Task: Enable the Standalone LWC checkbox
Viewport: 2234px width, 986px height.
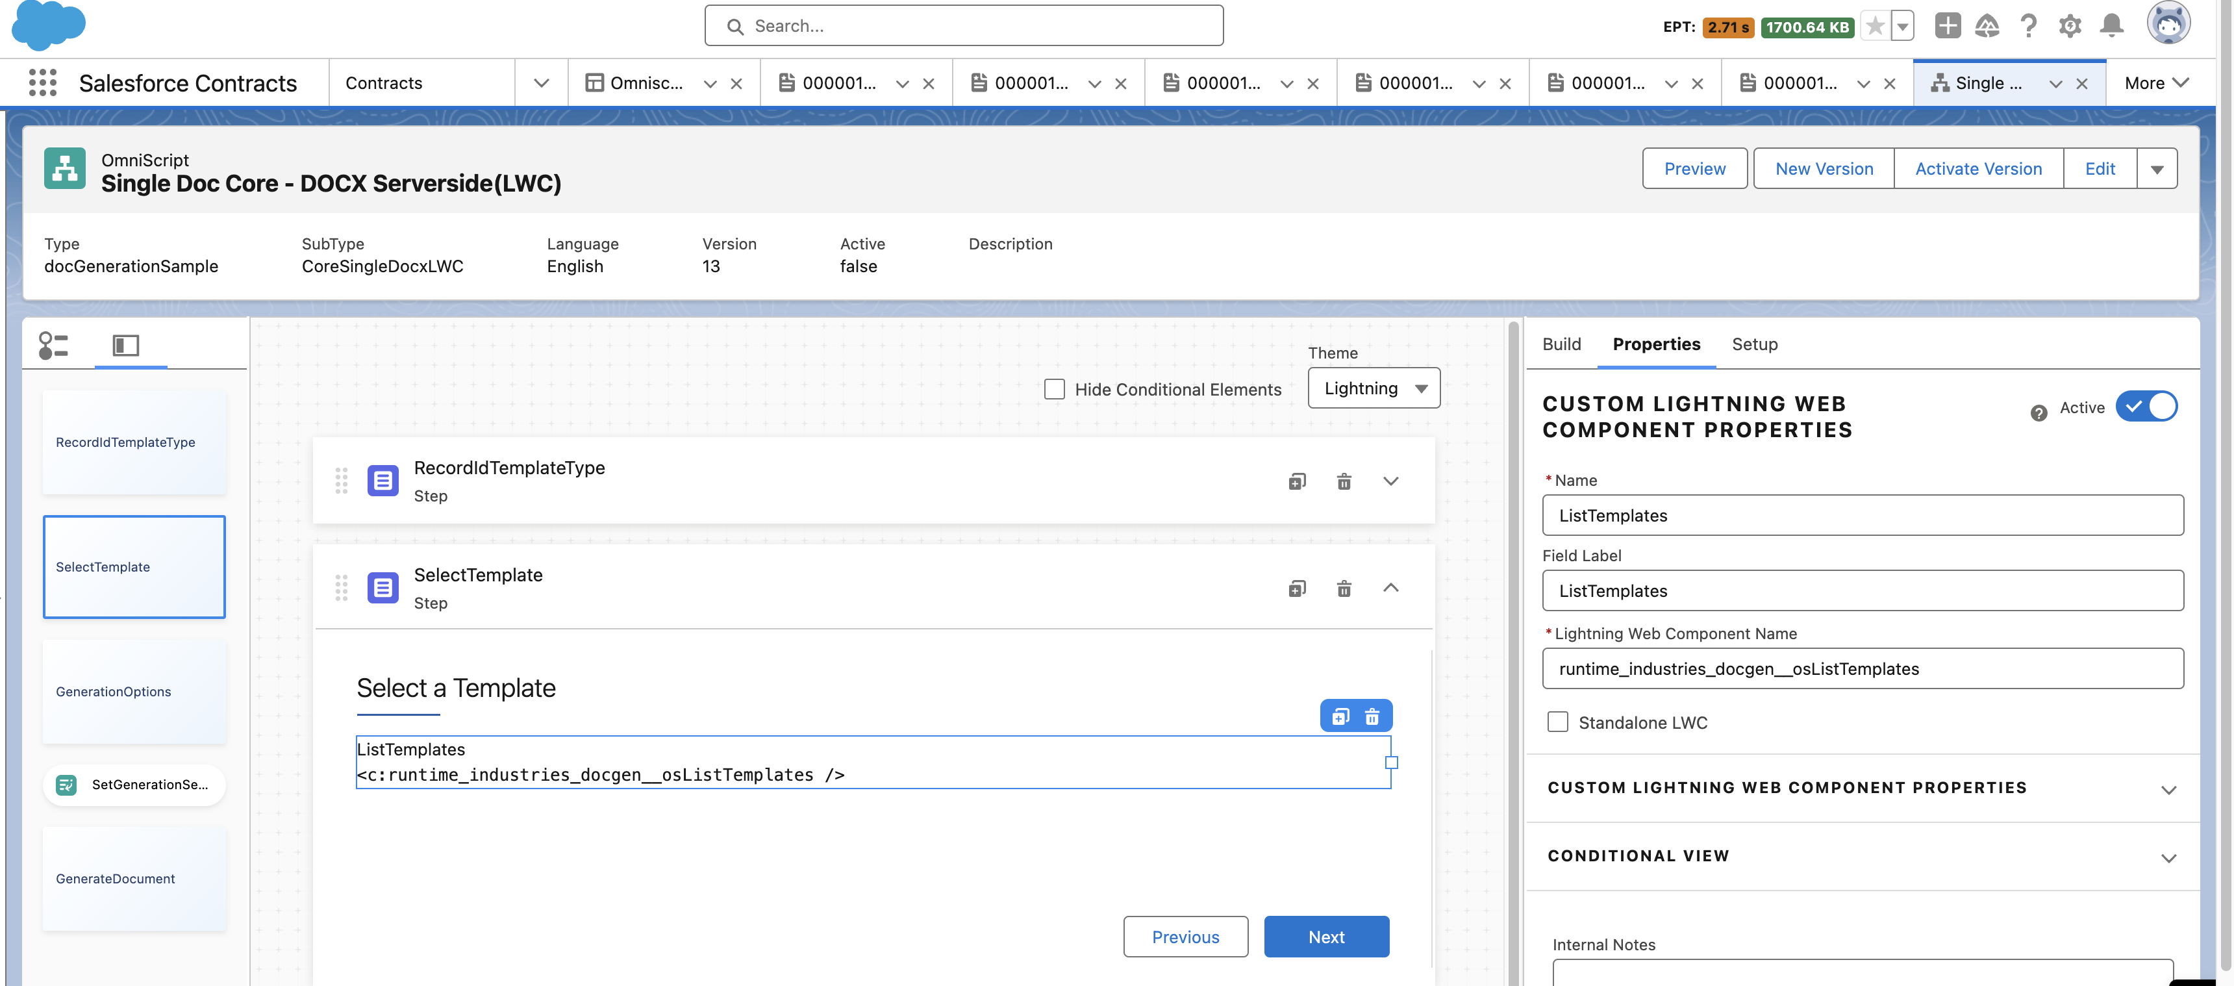Action: coord(1559,722)
